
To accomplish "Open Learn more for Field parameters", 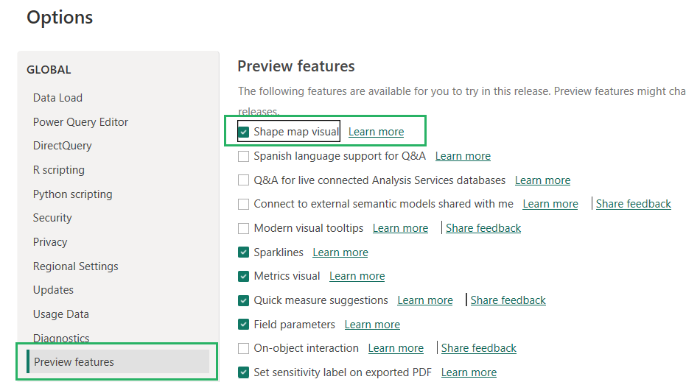I will [x=372, y=325].
